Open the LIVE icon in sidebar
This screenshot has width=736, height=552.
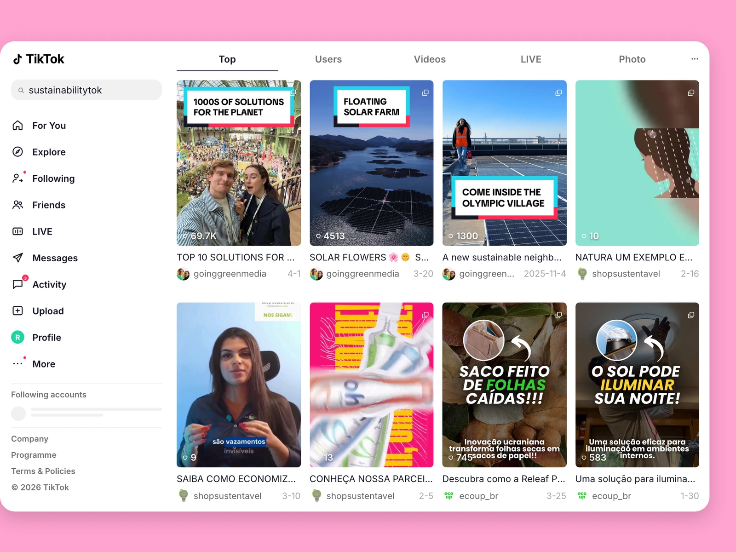pyautogui.click(x=17, y=231)
